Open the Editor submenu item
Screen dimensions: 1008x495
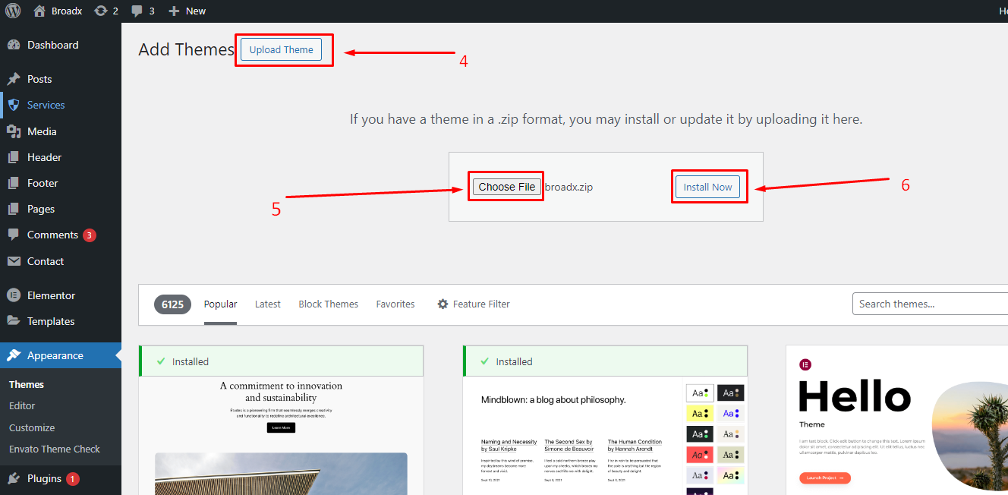22,405
